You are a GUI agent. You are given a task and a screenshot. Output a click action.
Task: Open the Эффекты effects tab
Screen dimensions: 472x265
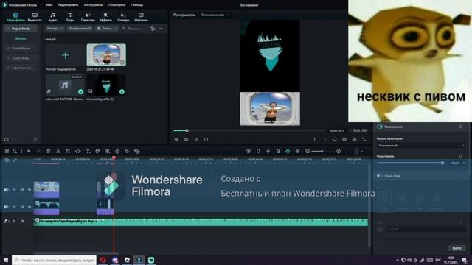105,17
